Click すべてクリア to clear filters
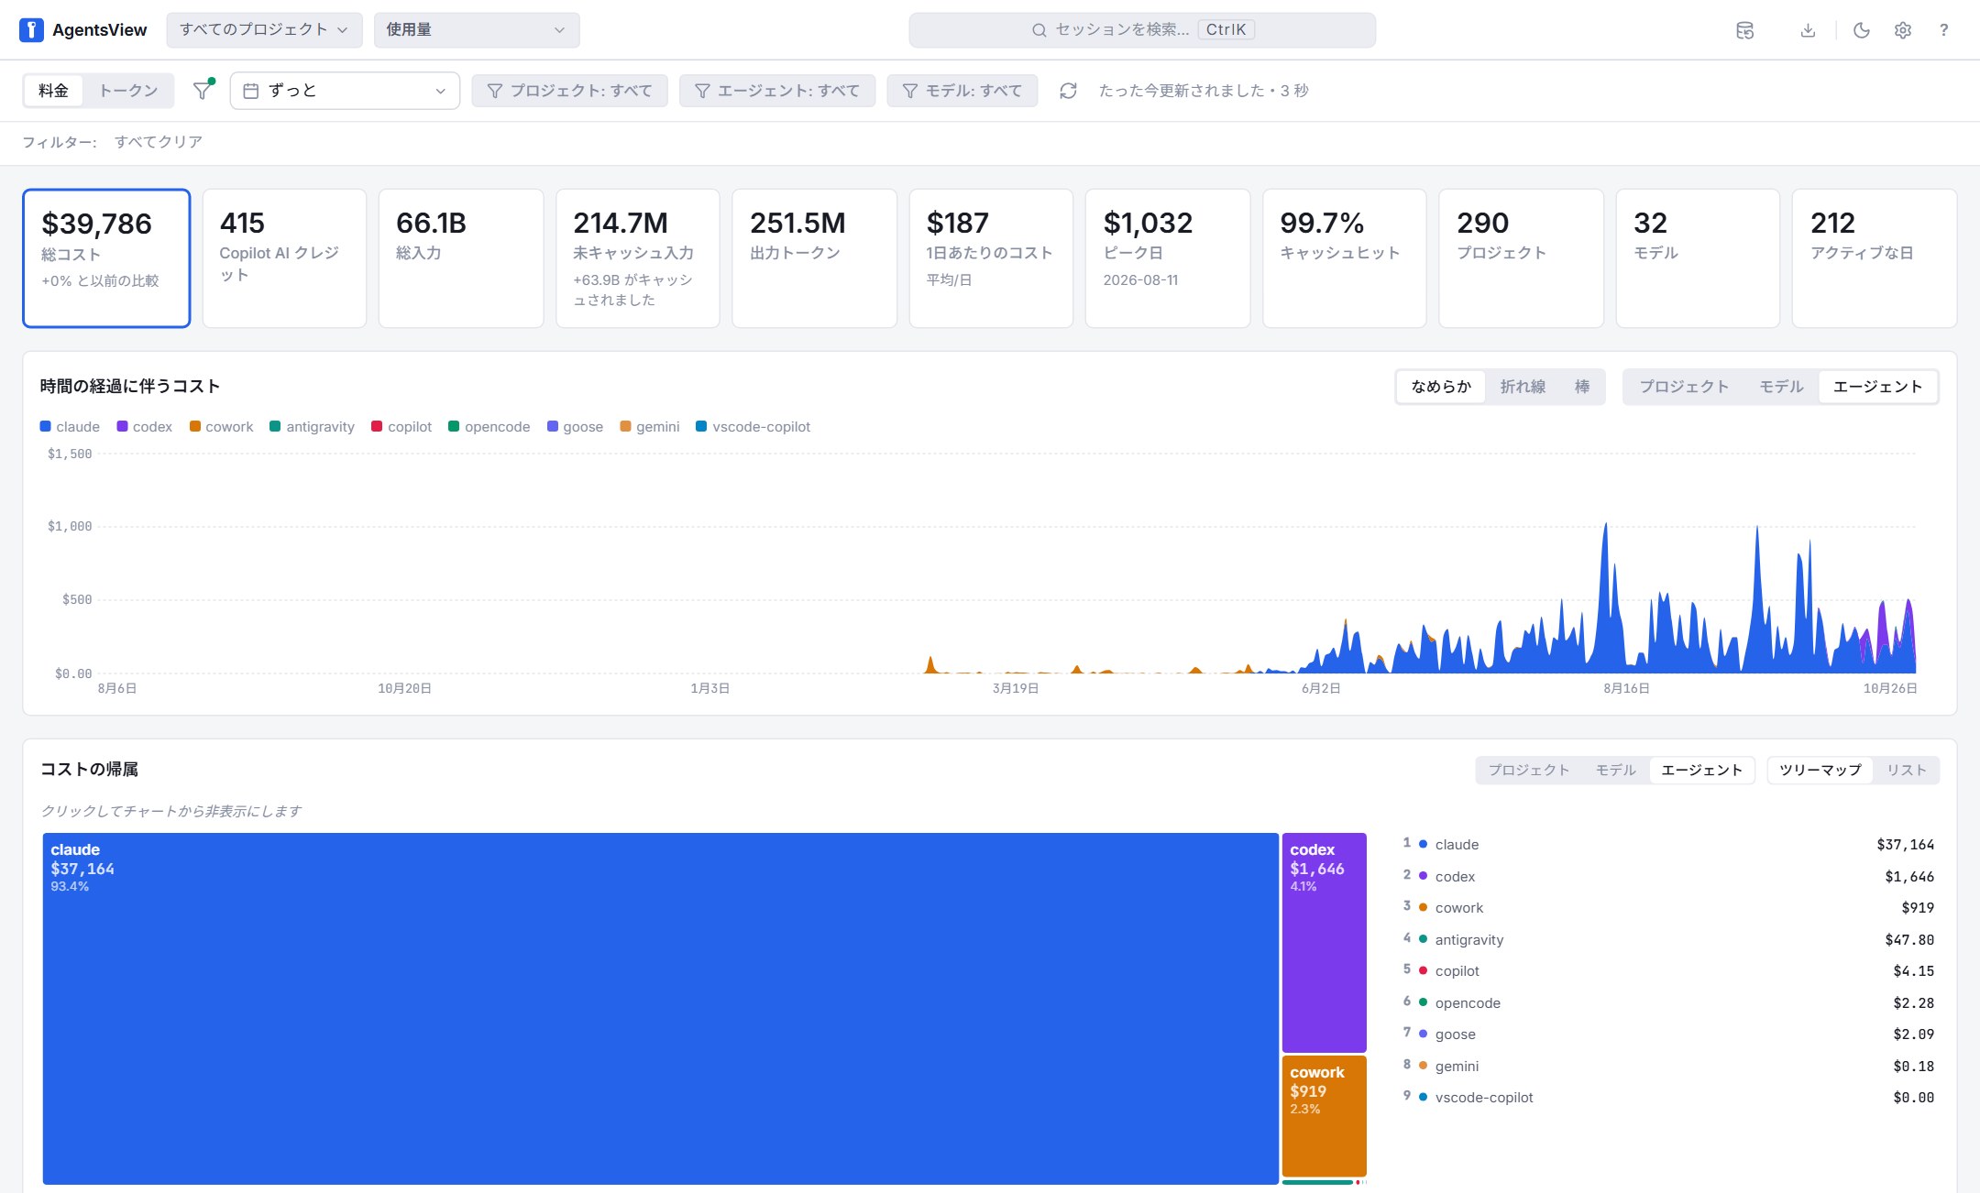 tap(159, 142)
